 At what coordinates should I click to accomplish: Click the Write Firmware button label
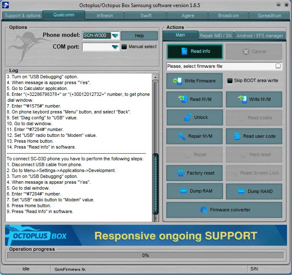(x=200, y=81)
